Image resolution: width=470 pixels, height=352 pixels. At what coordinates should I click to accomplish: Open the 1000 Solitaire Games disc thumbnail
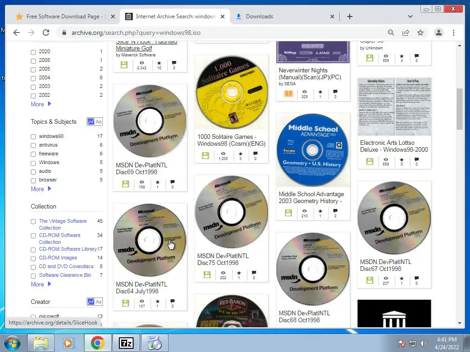coord(231,92)
